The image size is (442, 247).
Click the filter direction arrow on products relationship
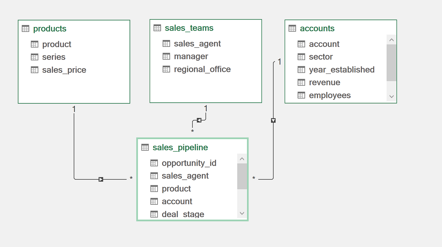click(101, 179)
